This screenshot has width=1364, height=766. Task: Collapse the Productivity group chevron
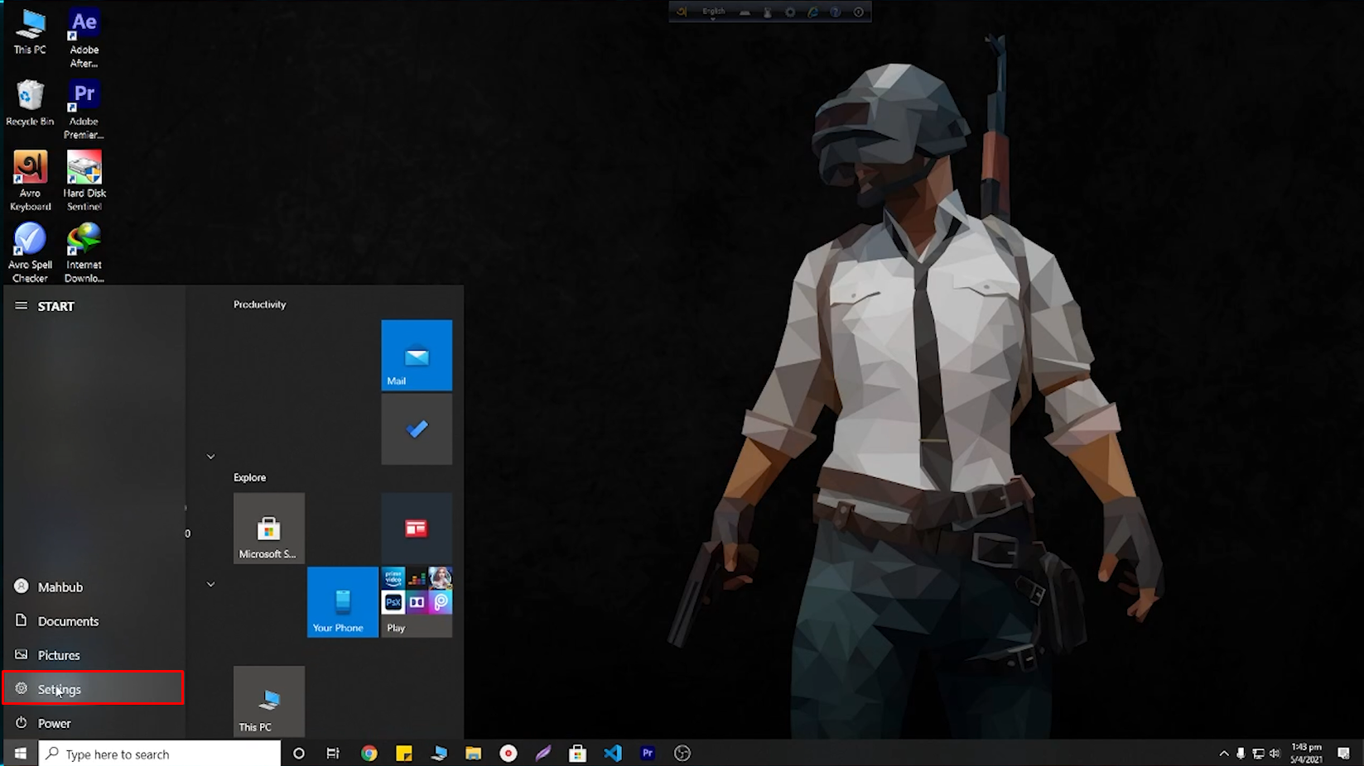point(210,457)
